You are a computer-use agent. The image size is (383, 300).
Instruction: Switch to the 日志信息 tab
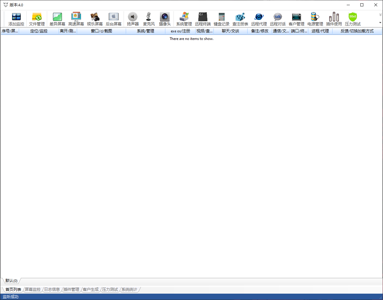(52, 289)
